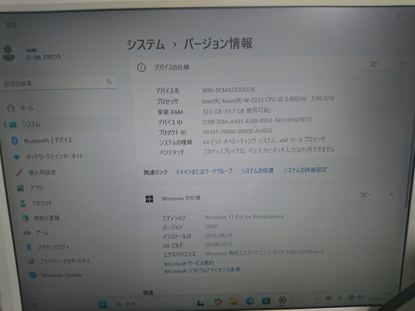Open ドメインまたはワークグループ link
The height and width of the screenshot is (311, 415).
click(204, 171)
